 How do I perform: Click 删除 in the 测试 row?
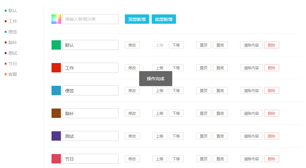[x=271, y=136]
